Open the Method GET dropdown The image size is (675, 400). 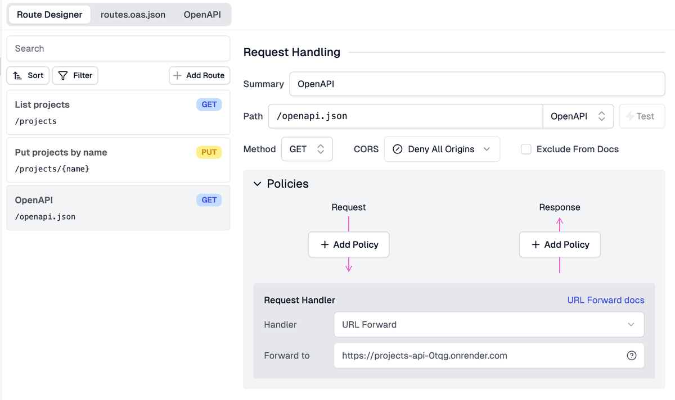tap(307, 149)
